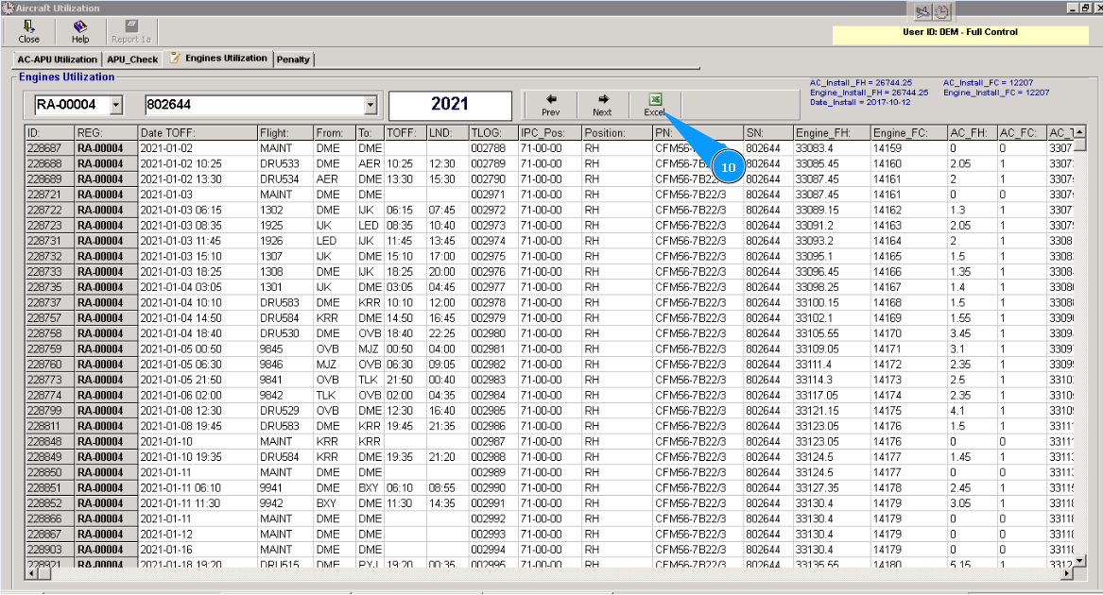Click the Close toolbar icon
The height and width of the screenshot is (595, 1103).
coord(29,30)
